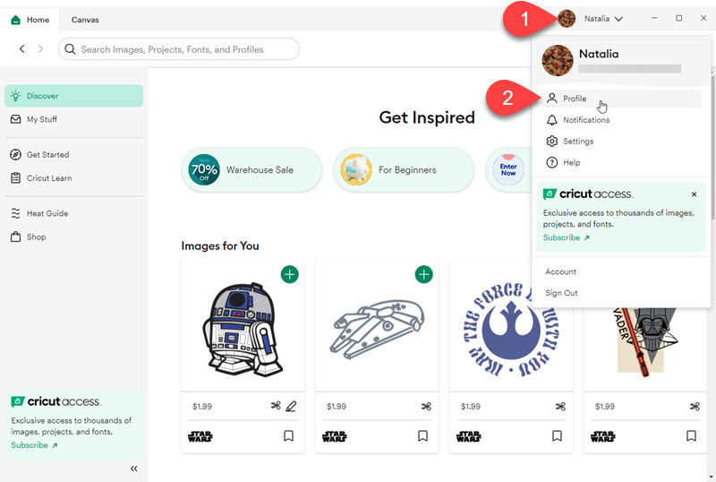Switch to the Canvas tab

(85, 20)
